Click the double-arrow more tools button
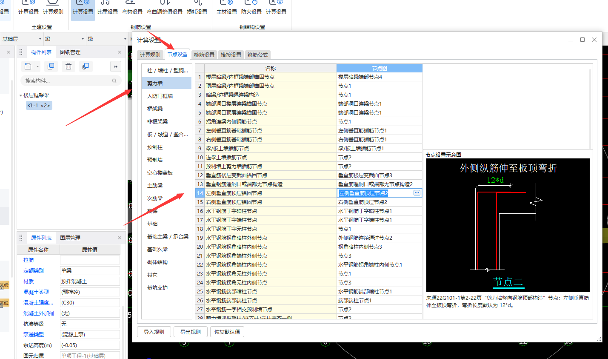Viewport: 608px width, 359px height. (x=116, y=66)
